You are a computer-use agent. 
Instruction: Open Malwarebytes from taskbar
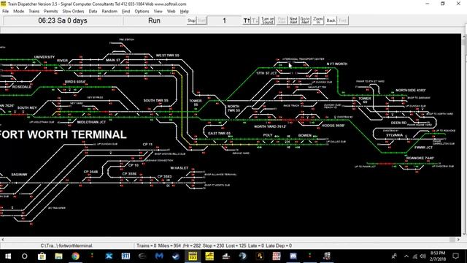tap(159, 256)
